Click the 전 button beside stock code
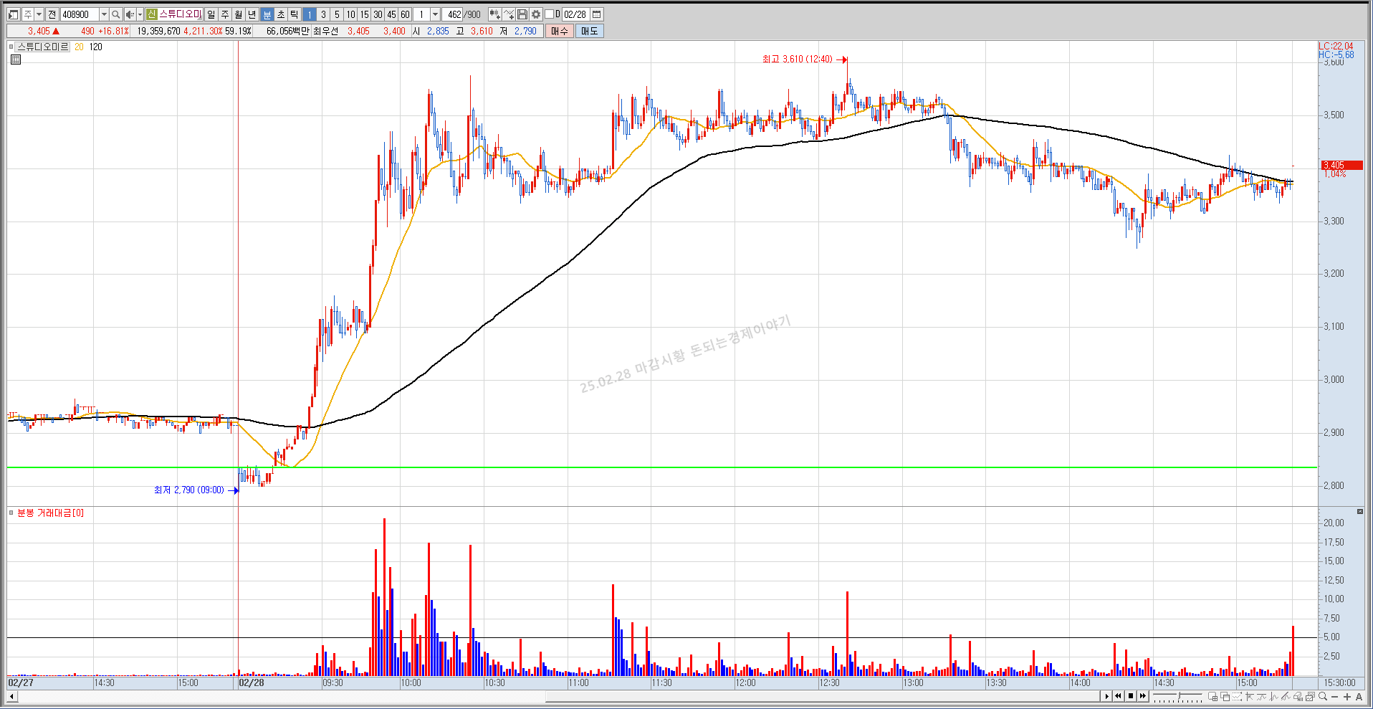The height and width of the screenshot is (709, 1373). point(52,14)
